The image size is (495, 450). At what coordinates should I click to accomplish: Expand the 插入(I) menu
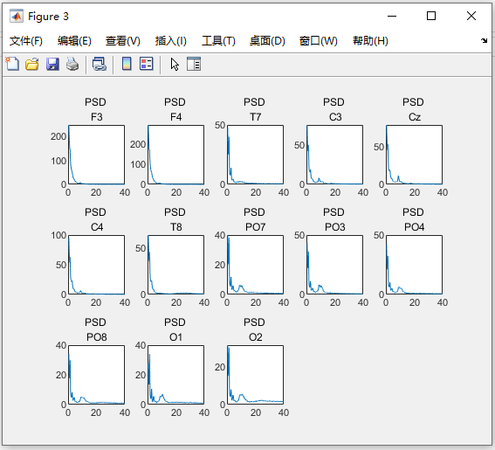click(x=171, y=41)
